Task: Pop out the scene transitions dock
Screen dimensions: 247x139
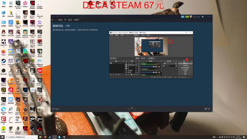Action: click(176, 61)
